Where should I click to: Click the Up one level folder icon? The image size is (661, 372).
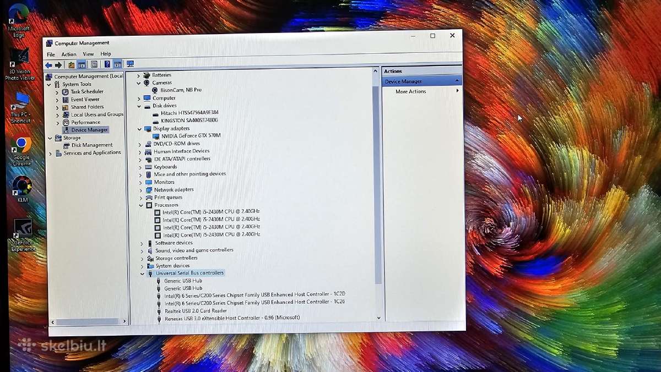pos(71,65)
